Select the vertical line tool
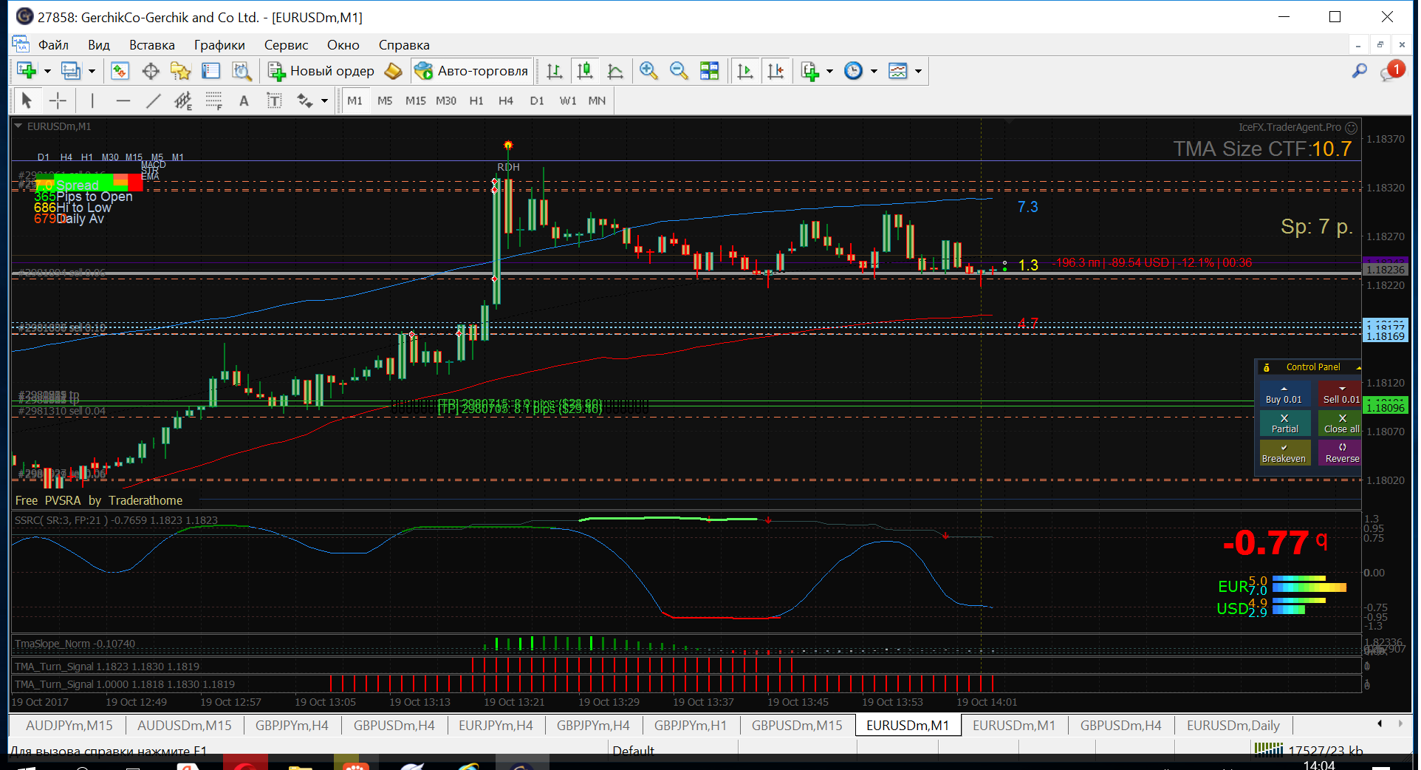This screenshot has height=770, width=1421. tap(92, 100)
